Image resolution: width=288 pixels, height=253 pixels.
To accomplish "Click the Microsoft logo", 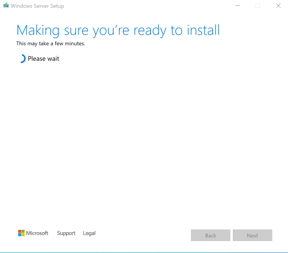I will point(33,233).
